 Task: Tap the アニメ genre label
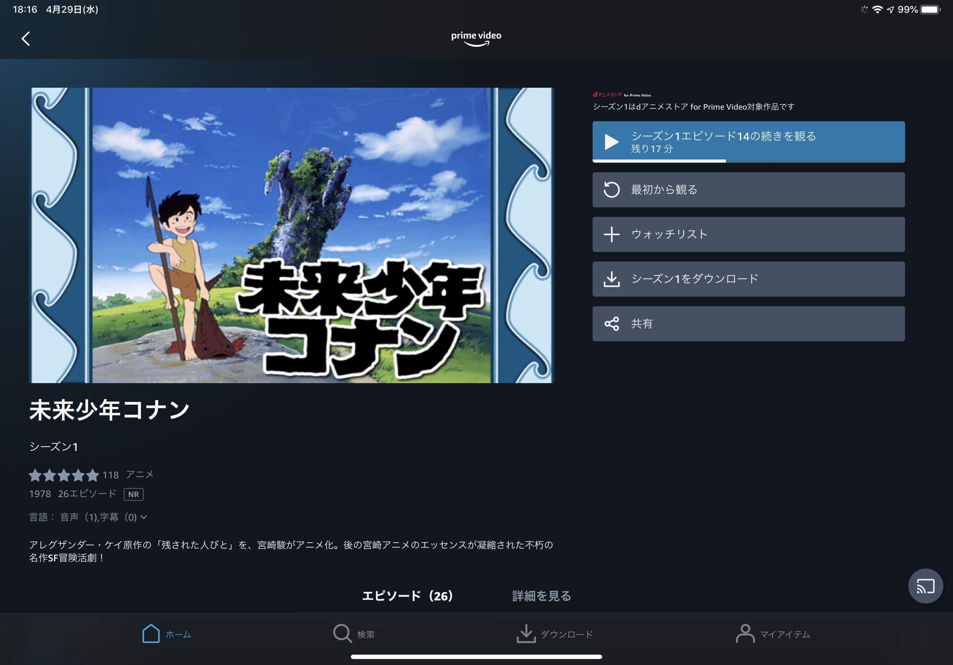(140, 475)
